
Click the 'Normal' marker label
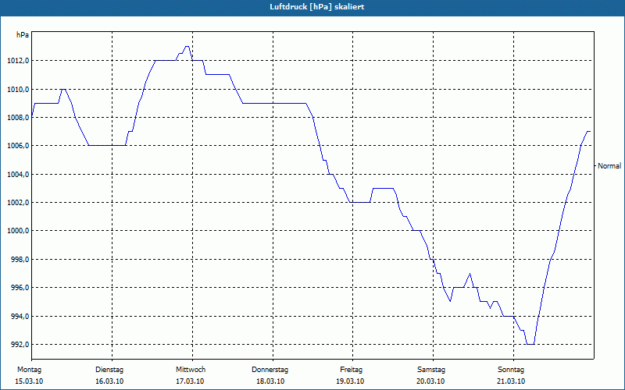pyautogui.click(x=609, y=166)
